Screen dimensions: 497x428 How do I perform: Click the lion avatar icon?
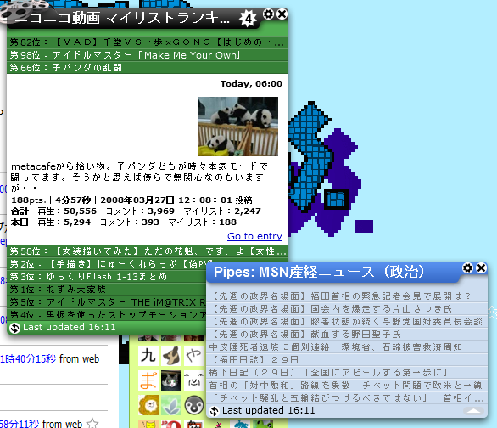pyautogui.click(x=148, y=405)
